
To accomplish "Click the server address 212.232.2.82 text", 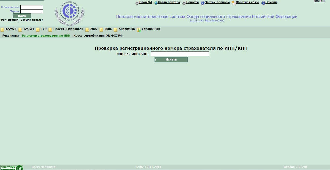I will [197, 21].
